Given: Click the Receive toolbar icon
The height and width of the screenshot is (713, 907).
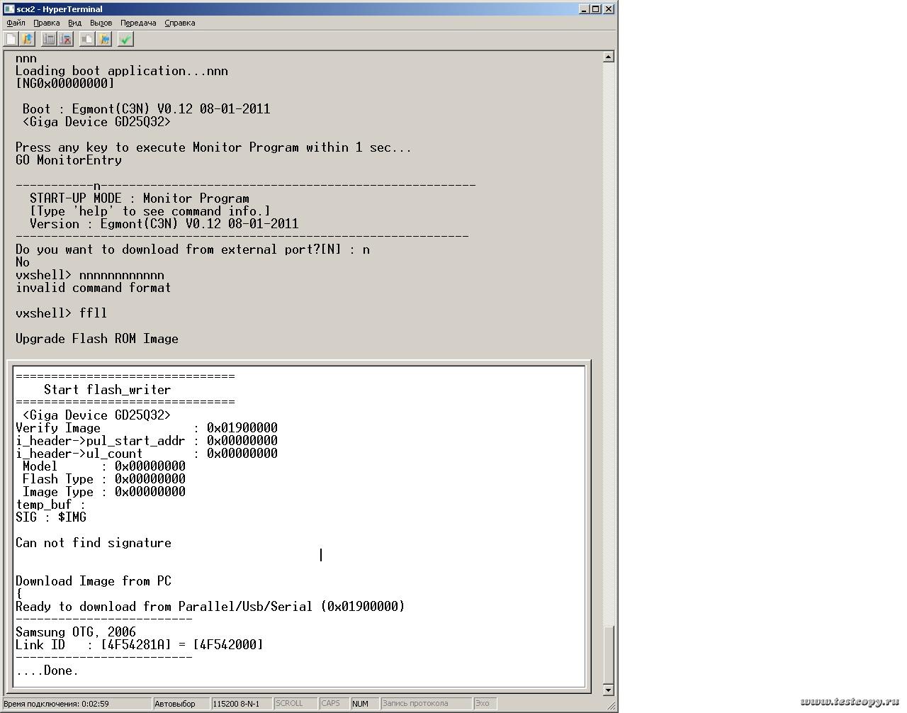Looking at the screenshot, I should pos(105,39).
